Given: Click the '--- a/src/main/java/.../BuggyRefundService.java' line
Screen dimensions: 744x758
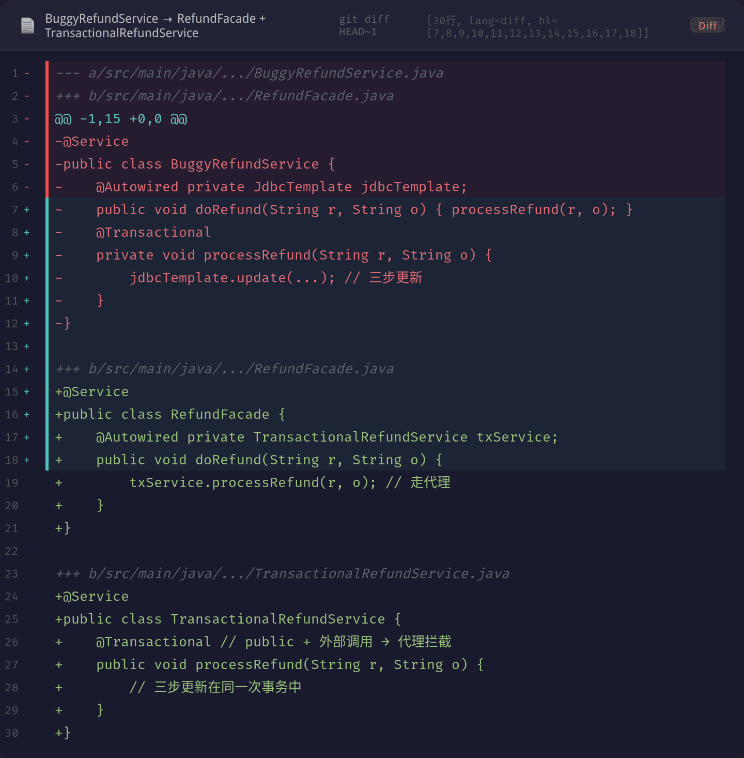Looking at the screenshot, I should [x=249, y=73].
